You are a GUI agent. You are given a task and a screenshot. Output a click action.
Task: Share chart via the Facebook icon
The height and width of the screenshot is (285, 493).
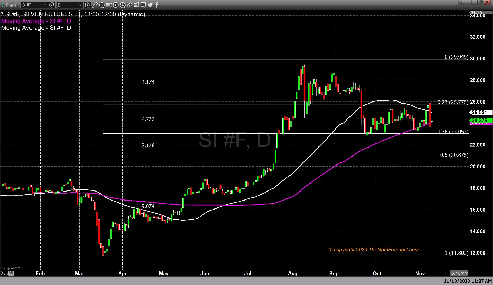157,5
